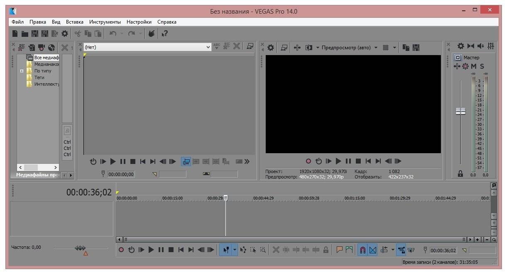The image size is (509, 277).
Task: Open the Инструменты menu
Action: pos(105,22)
